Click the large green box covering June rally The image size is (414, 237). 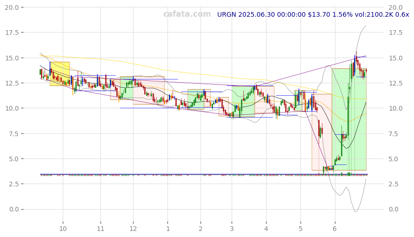[x=349, y=119]
